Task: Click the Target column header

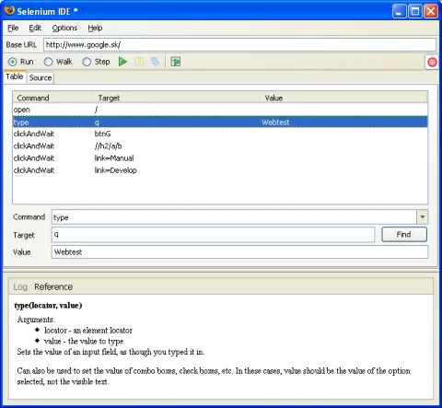Action: click(177, 98)
